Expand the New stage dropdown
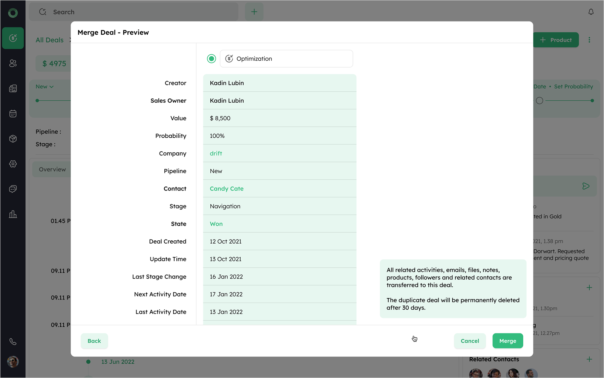This screenshot has height=378, width=604. pos(44,86)
